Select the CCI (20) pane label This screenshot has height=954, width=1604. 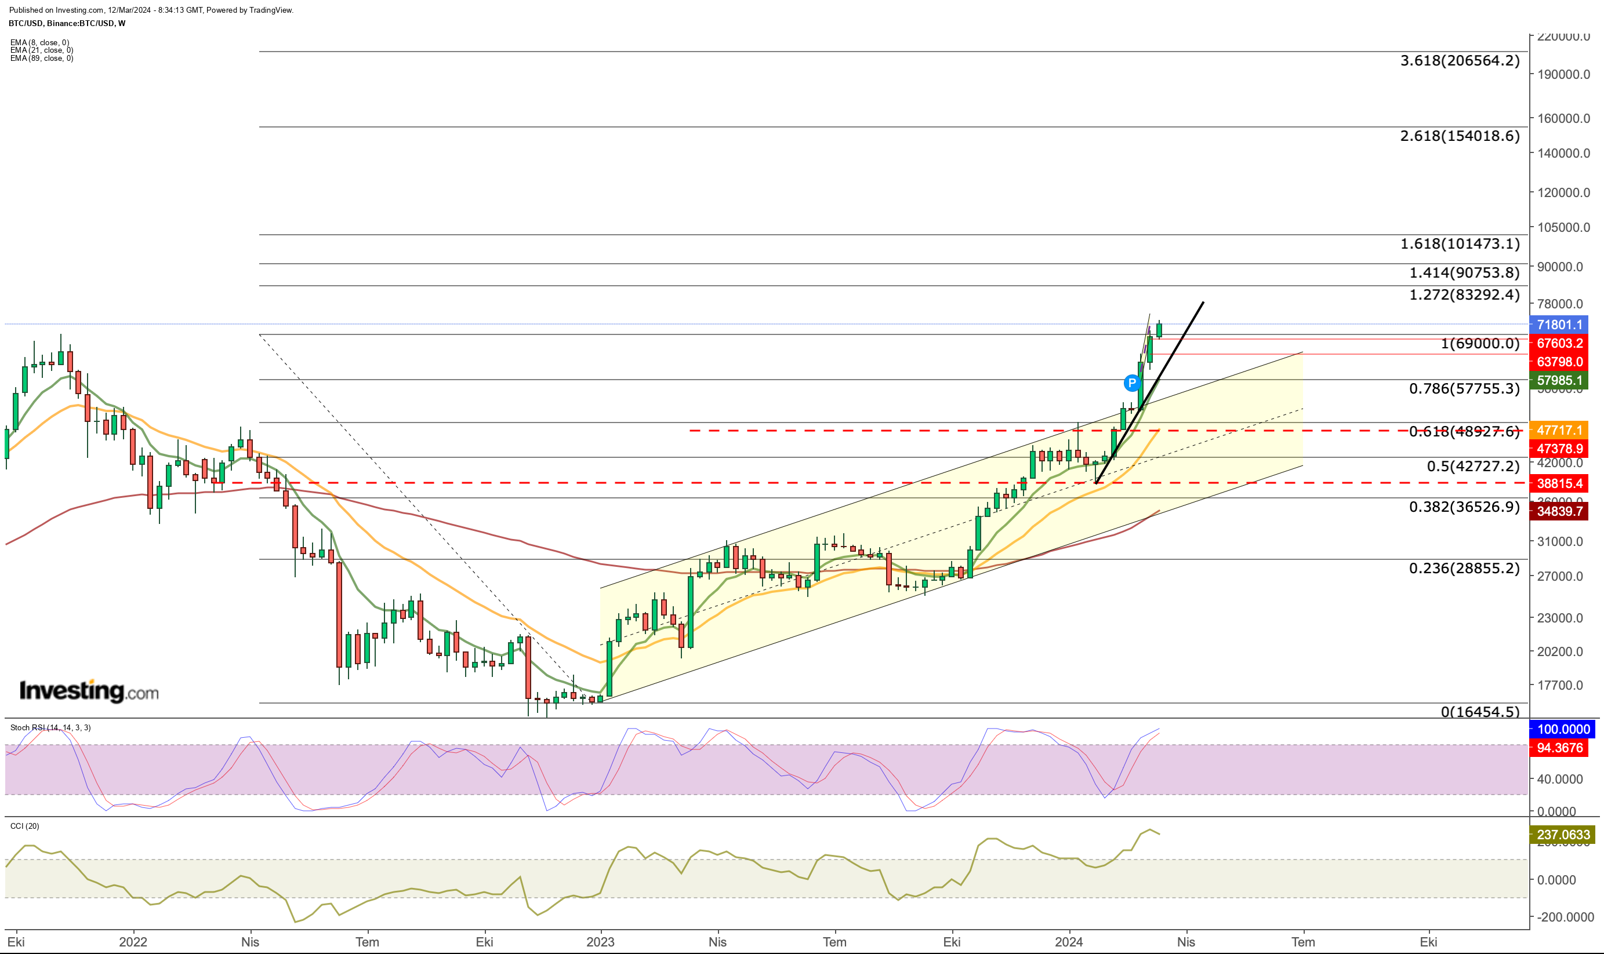(x=24, y=826)
